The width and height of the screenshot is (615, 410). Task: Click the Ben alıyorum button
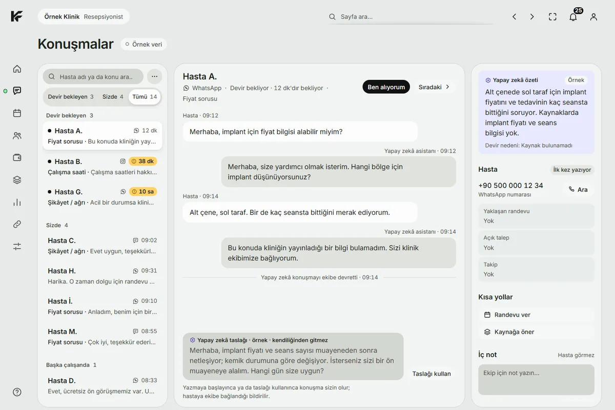[x=386, y=87]
